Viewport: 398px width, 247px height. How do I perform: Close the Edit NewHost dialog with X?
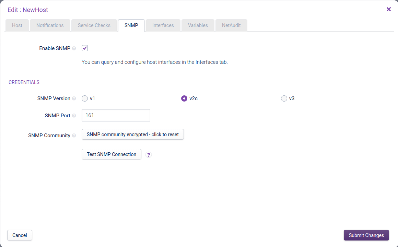pyautogui.click(x=388, y=9)
